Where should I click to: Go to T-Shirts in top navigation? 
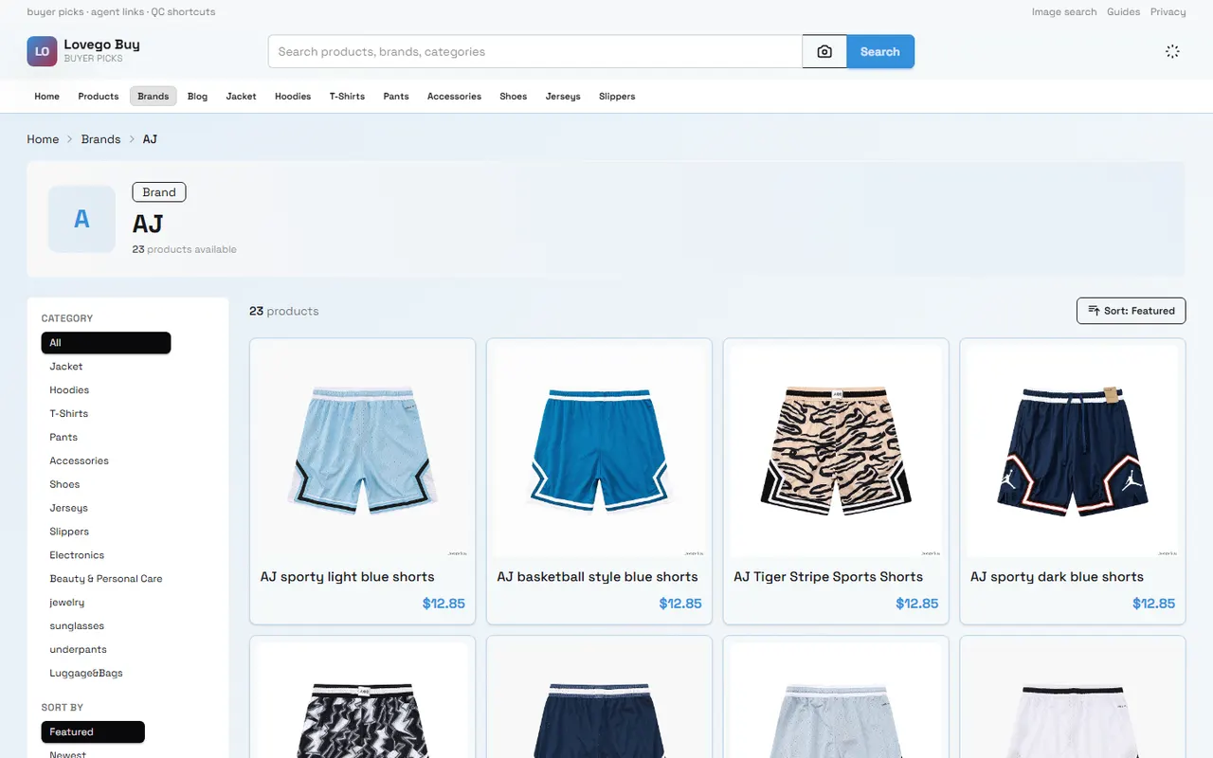[347, 96]
